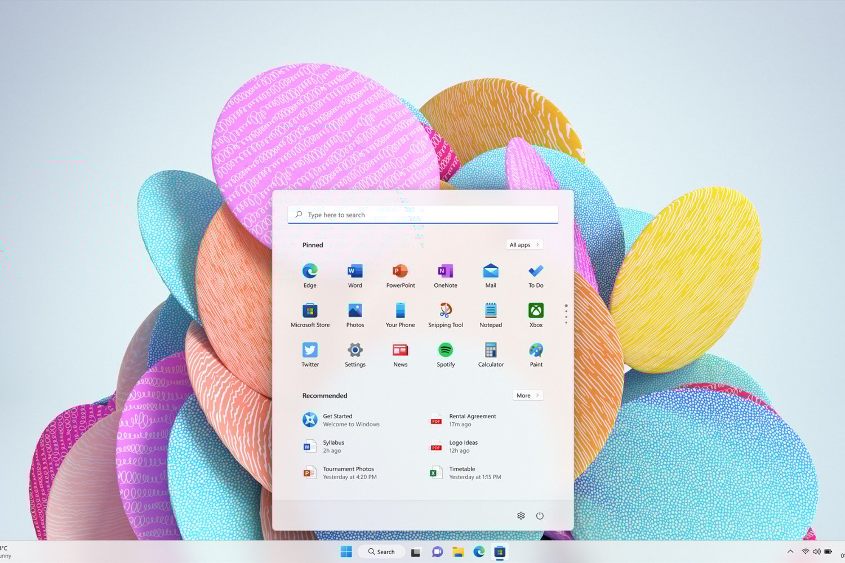The image size is (845, 563).
Task: Show hidden icons in system tray
Action: coord(790,552)
